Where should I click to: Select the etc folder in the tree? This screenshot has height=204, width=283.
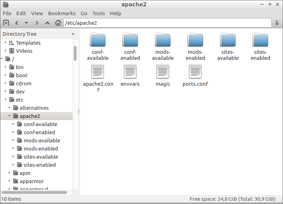(20, 100)
